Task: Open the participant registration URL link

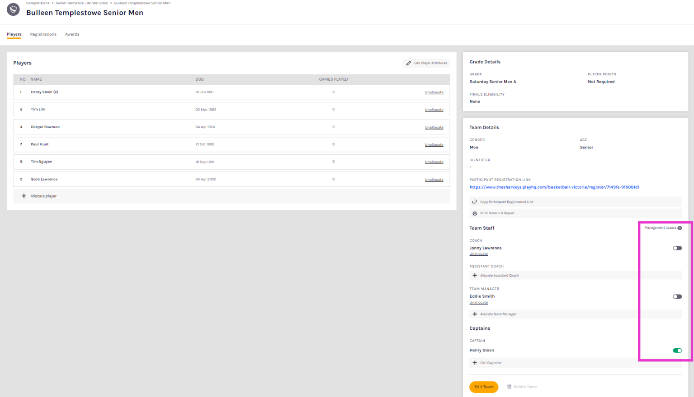Action: (x=554, y=187)
